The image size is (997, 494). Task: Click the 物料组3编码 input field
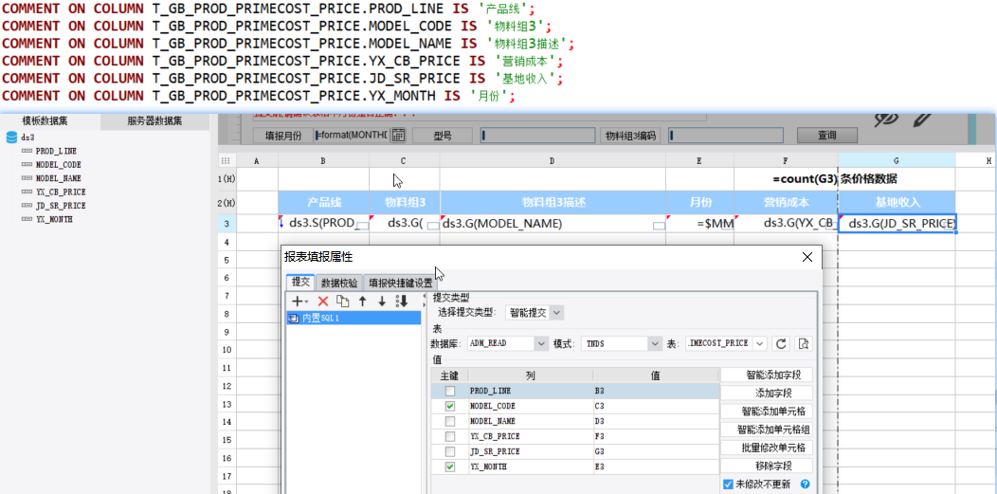[x=724, y=136]
